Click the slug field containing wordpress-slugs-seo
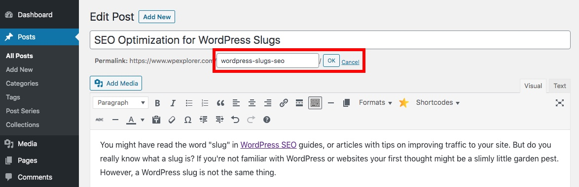Screen dimensions: 579x187 click(268, 61)
